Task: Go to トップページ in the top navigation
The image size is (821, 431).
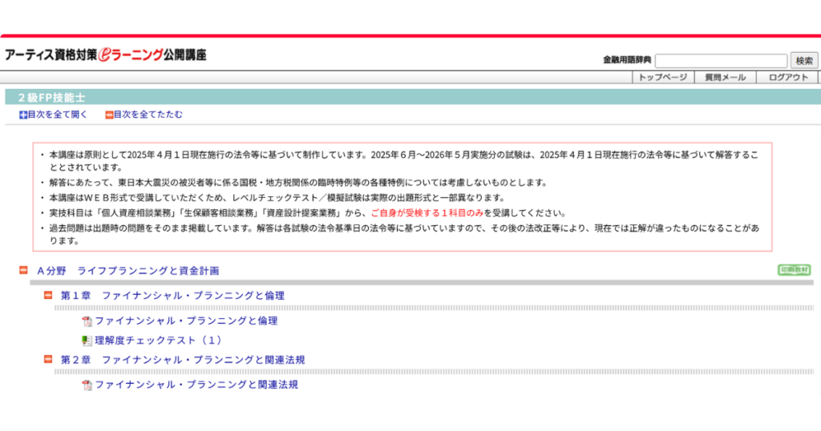Action: [662, 78]
